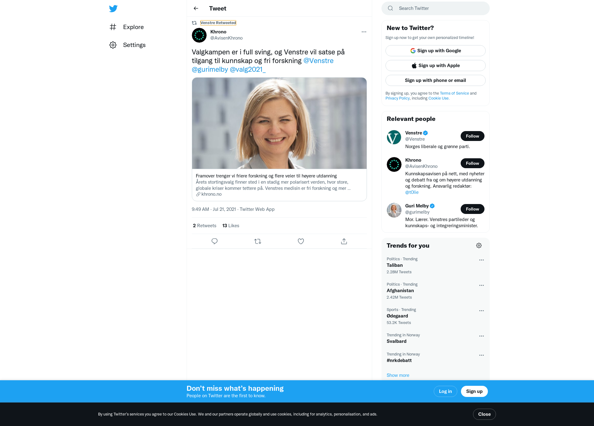Open the Cookie Use link

tap(439, 98)
